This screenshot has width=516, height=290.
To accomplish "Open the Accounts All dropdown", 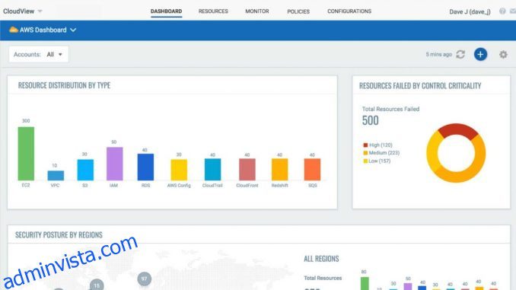I will point(39,54).
